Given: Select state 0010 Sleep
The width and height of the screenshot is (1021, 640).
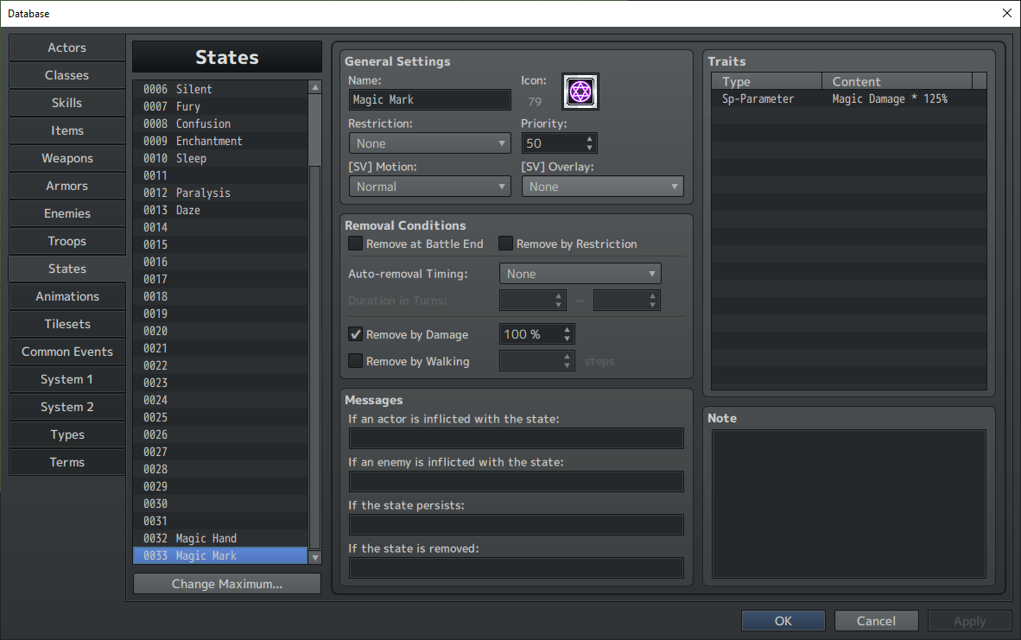Looking at the screenshot, I should [x=220, y=158].
